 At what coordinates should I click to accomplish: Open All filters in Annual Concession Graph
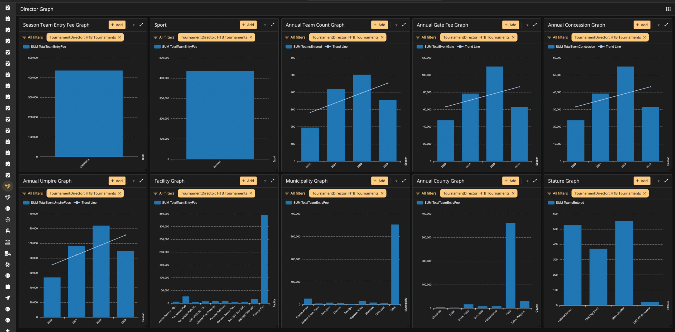tap(558, 37)
